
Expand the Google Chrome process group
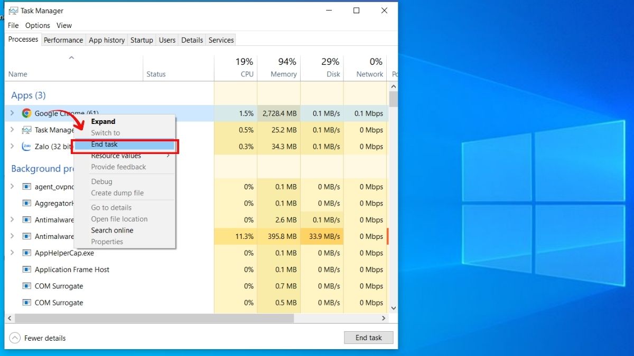tap(12, 113)
